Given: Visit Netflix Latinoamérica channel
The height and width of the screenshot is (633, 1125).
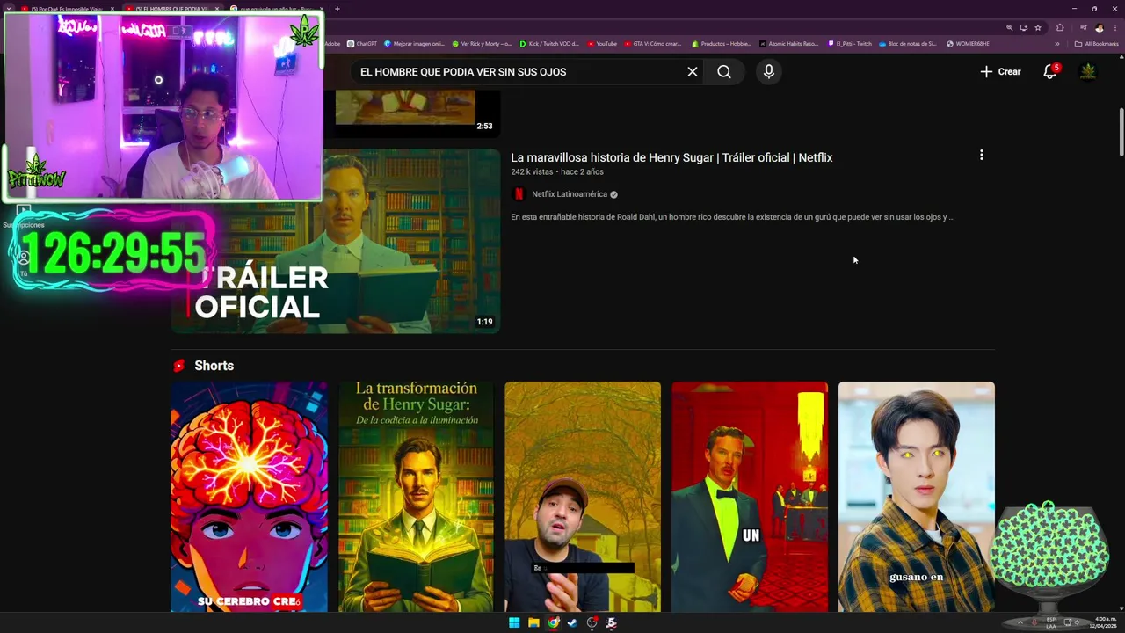Looking at the screenshot, I should pos(570,194).
